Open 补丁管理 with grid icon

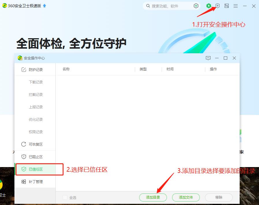(x=35, y=182)
